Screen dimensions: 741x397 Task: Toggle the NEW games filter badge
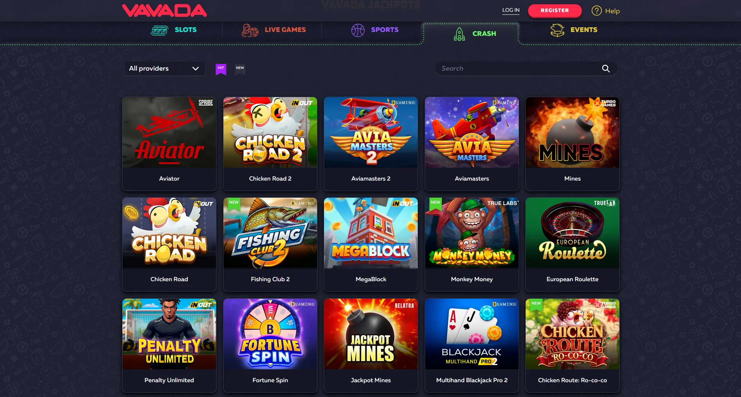coord(240,69)
